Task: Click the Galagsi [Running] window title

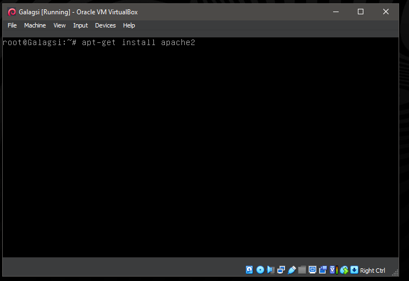Action: point(78,12)
